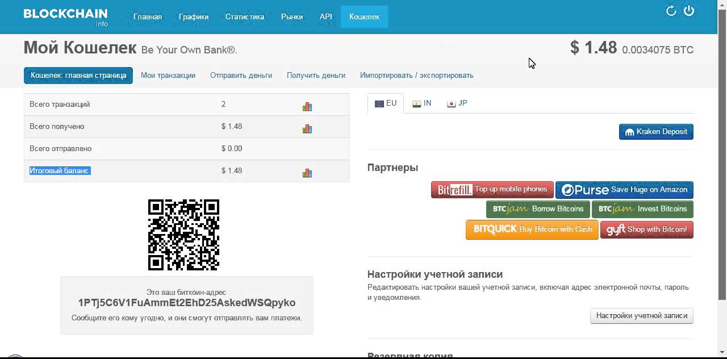
Task: Switch to the IN region tab
Action: tap(422, 103)
